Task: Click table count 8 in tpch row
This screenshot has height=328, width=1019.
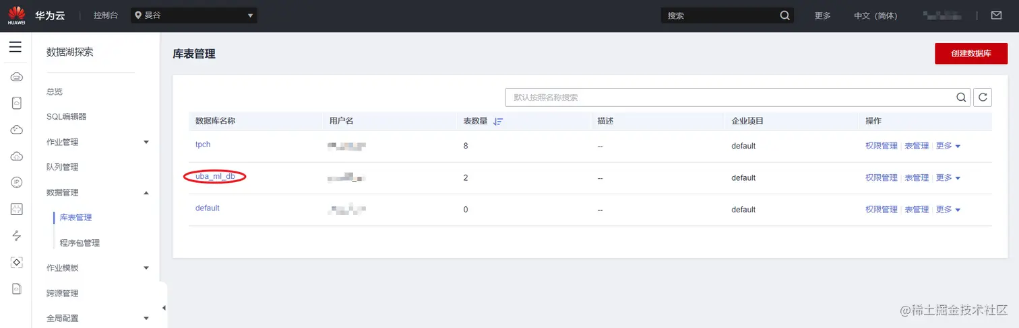Action: coord(466,146)
